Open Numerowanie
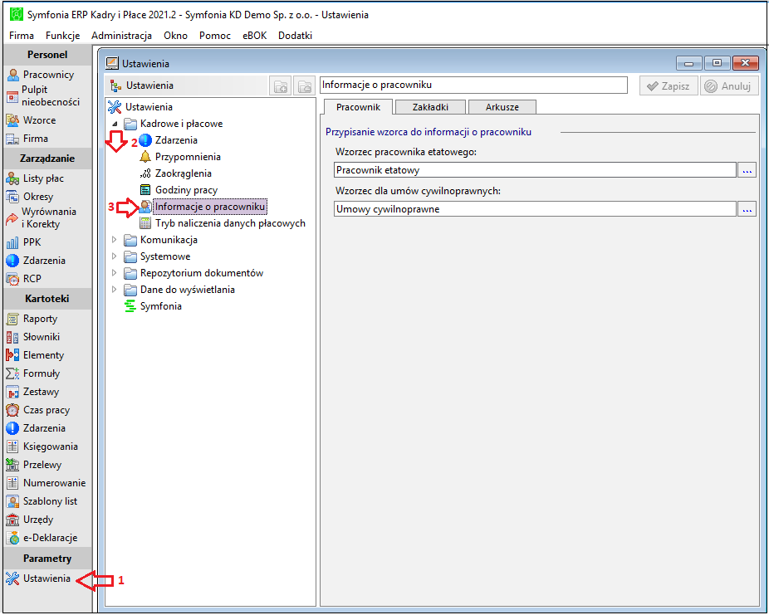The height and width of the screenshot is (615, 769). click(x=47, y=483)
